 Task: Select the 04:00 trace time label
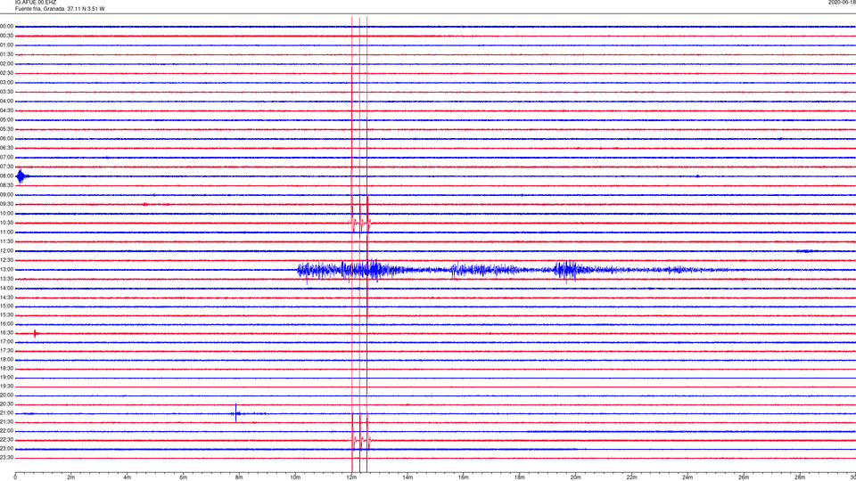coord(6,102)
